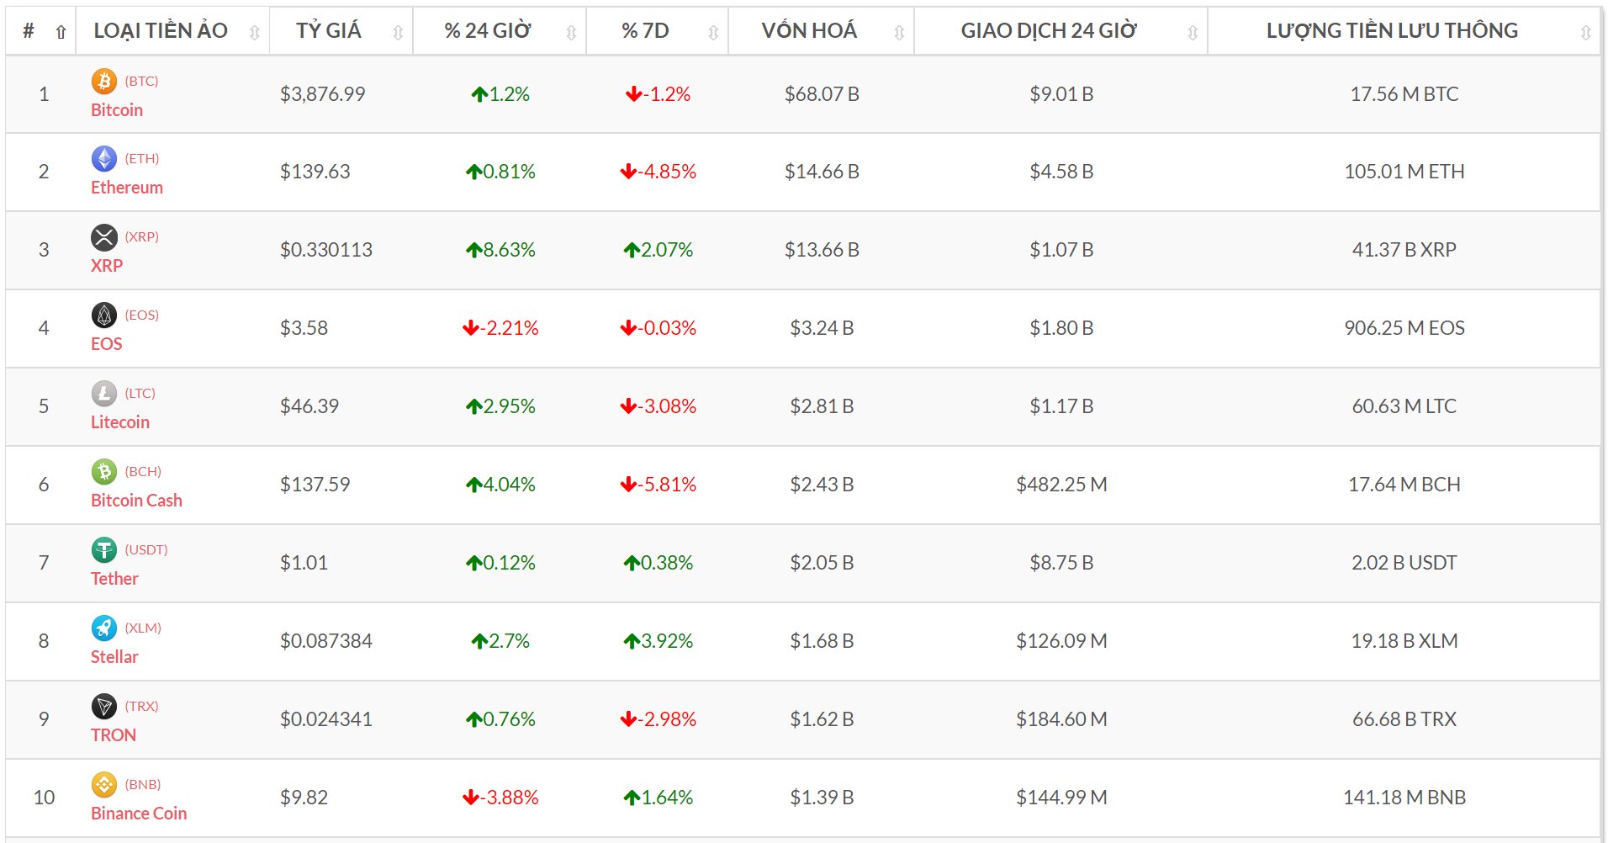Click the Bitcoin Cash green logo icon
Screen dimensions: 1608x843
[x=104, y=472]
